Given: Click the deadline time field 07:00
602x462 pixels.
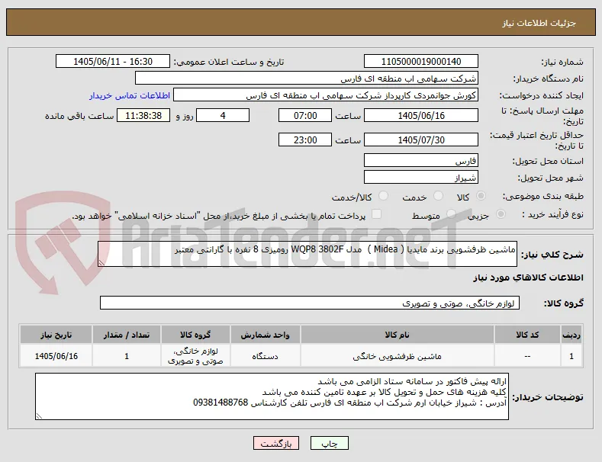Looking at the screenshot, I should coord(305,116).
